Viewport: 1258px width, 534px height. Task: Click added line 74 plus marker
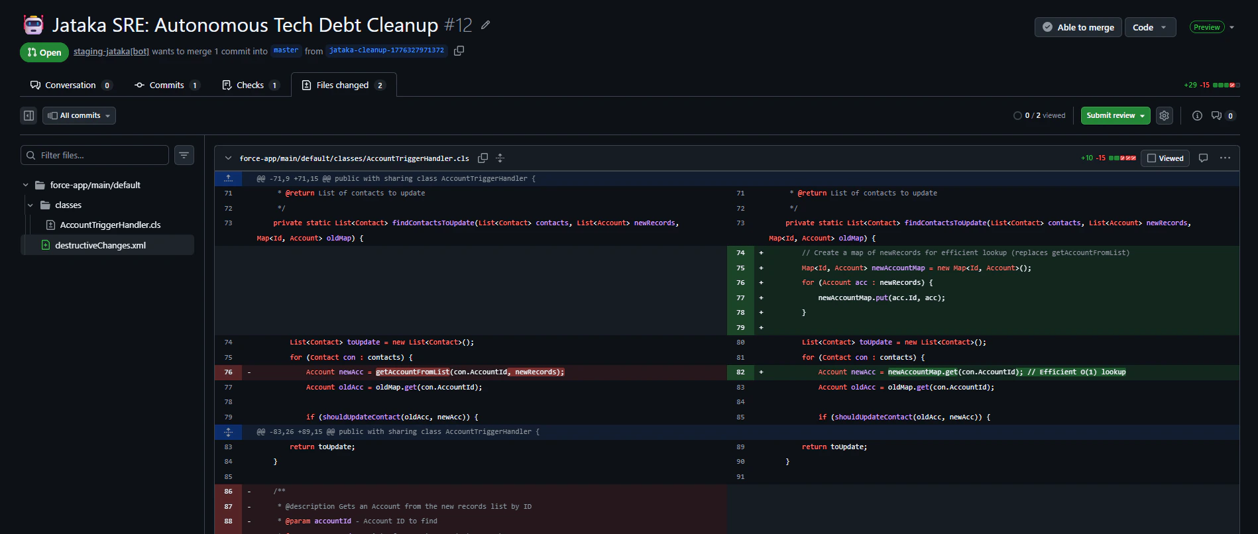pos(761,253)
